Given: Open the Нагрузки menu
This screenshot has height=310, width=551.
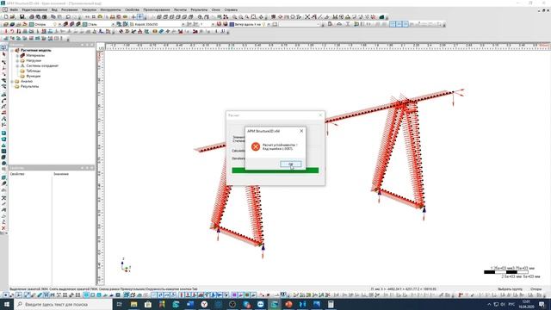Looking at the screenshot, I should coord(89,9).
